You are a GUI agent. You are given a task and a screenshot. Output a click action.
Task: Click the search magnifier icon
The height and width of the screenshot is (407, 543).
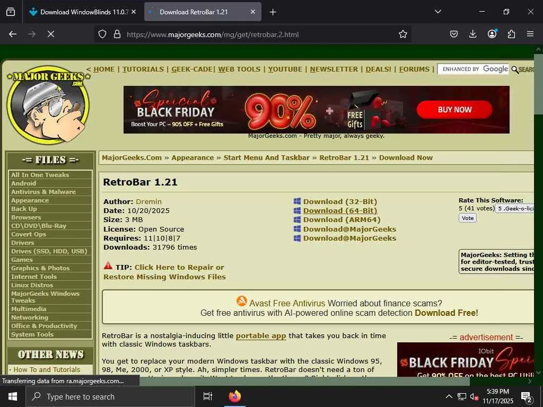pyautogui.click(x=515, y=70)
